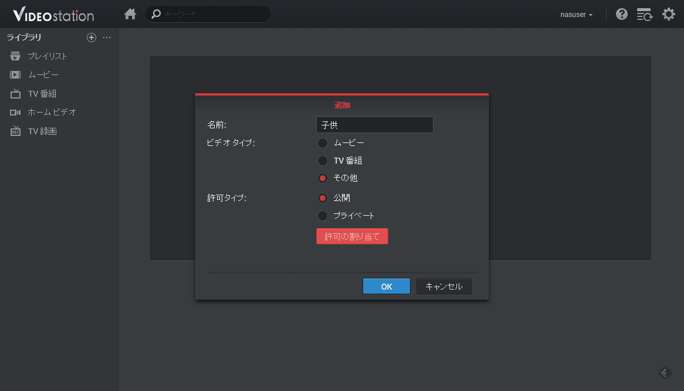Open the task queue list icon
Image resolution: width=684 pixels, height=391 pixels.
(644, 15)
